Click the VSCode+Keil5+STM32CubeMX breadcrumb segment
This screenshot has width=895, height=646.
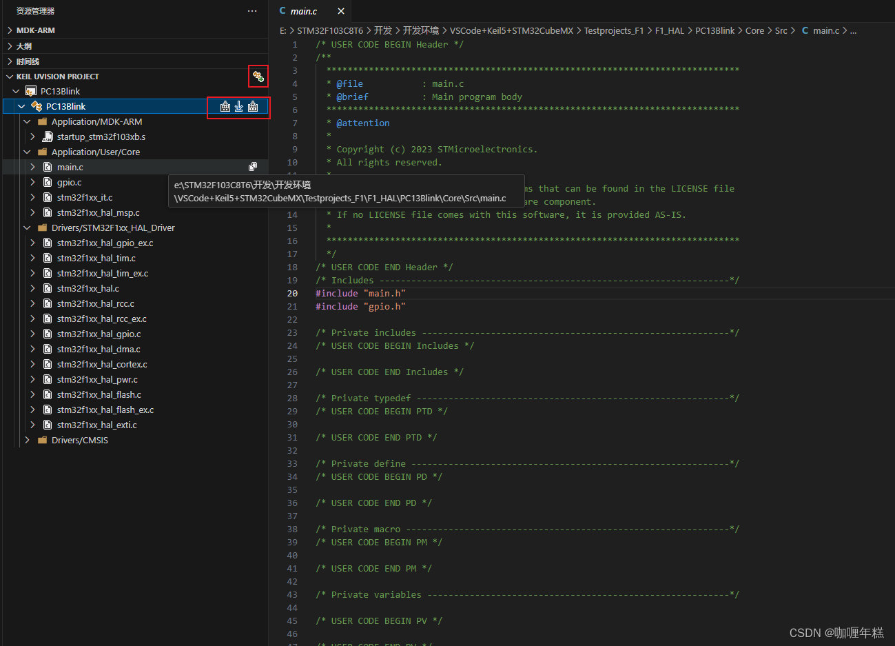click(511, 30)
